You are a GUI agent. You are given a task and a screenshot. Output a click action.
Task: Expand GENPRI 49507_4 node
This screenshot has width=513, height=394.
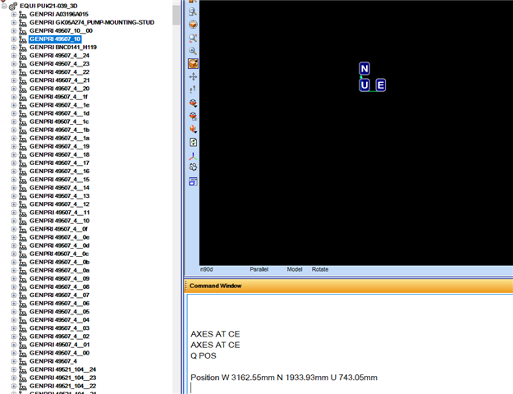[x=14, y=361]
